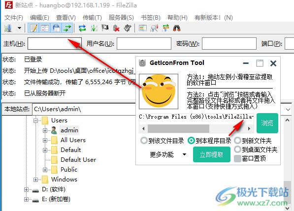Image resolution: width=294 pixels, height=211 pixels.
Task: Expand the Windows folder node
Action: 35,180
